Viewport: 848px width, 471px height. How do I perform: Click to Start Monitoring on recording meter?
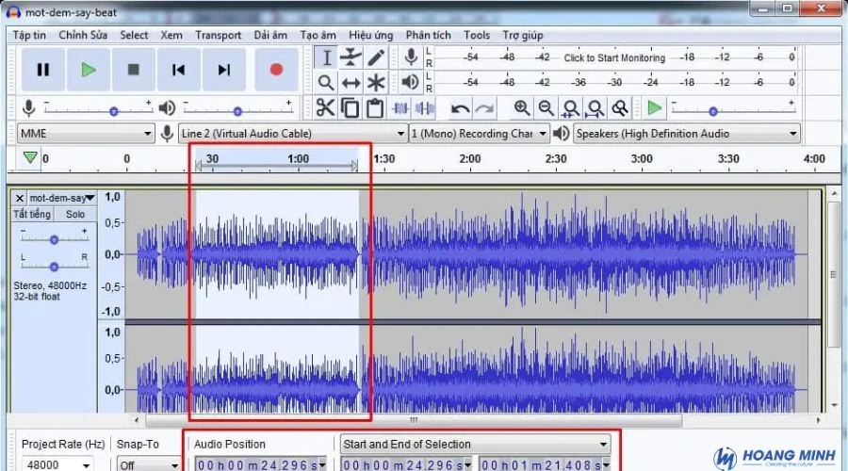coord(614,57)
